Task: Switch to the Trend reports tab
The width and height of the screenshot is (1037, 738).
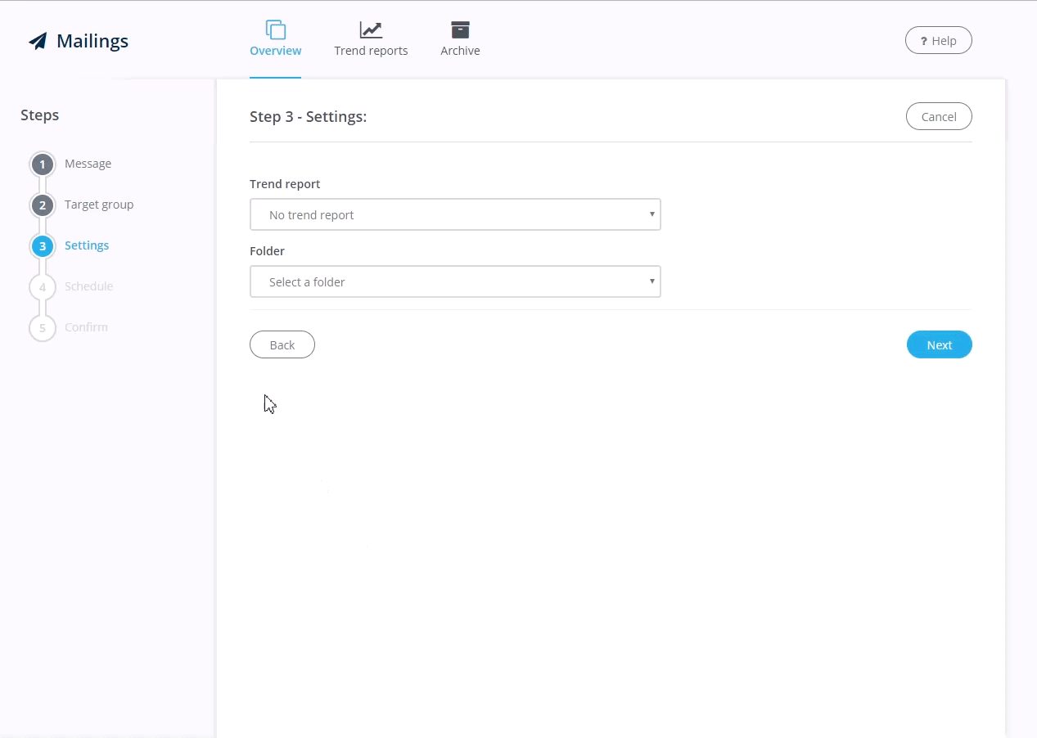Action: tap(371, 51)
